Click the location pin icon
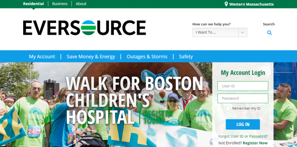This screenshot has height=147, width=297. pos(226,4)
